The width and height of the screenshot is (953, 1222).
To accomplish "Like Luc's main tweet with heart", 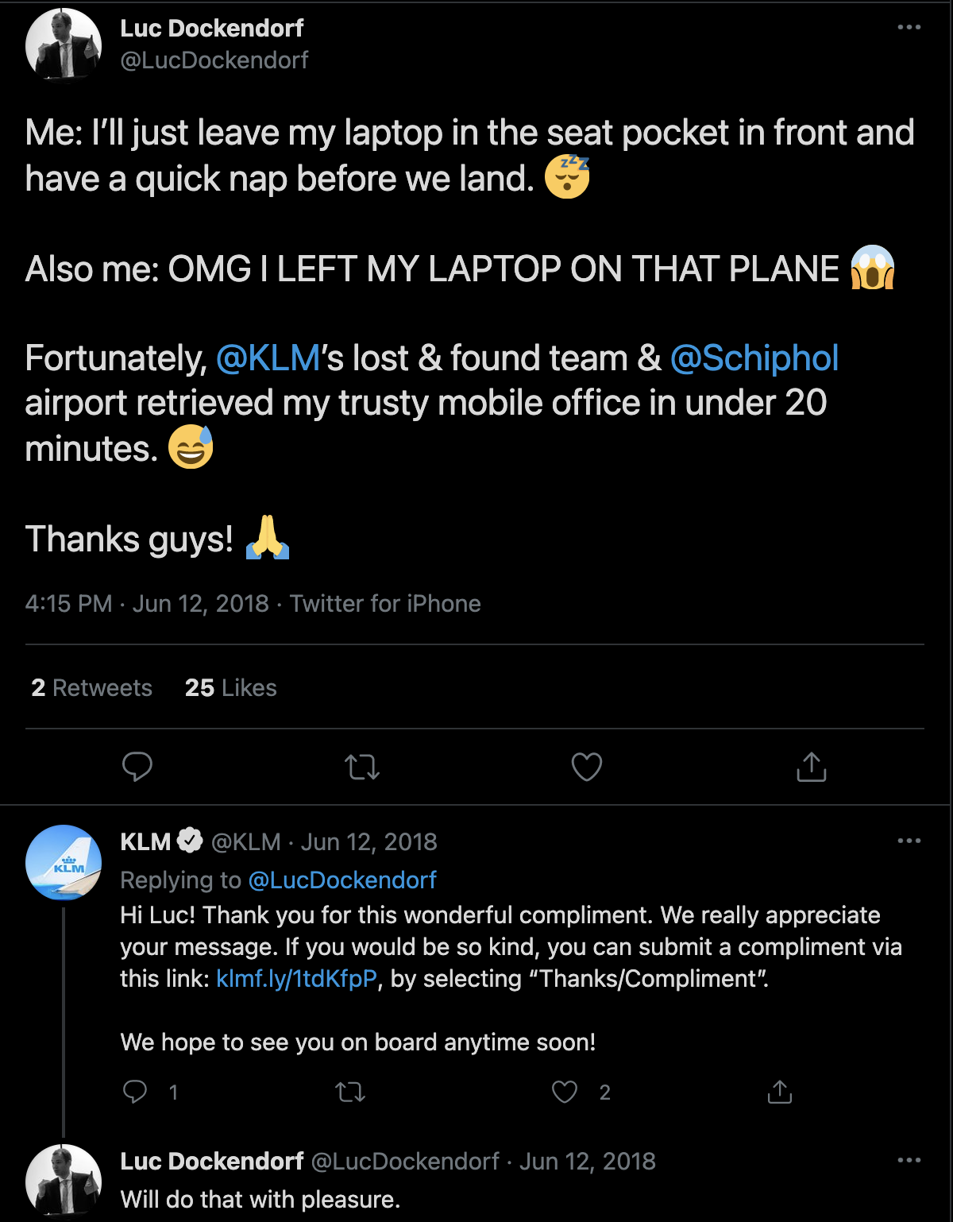I will pyautogui.click(x=587, y=767).
